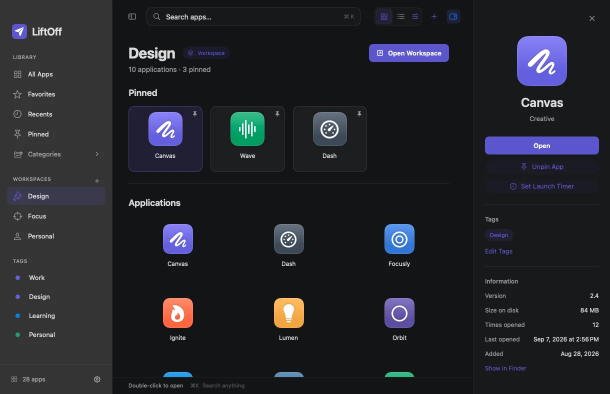The image size is (610, 394).
Task: Click the Edit Tags link
Action: point(499,251)
